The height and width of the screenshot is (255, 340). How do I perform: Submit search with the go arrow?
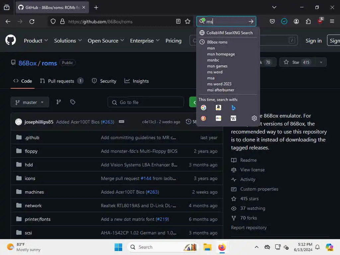click(251, 22)
